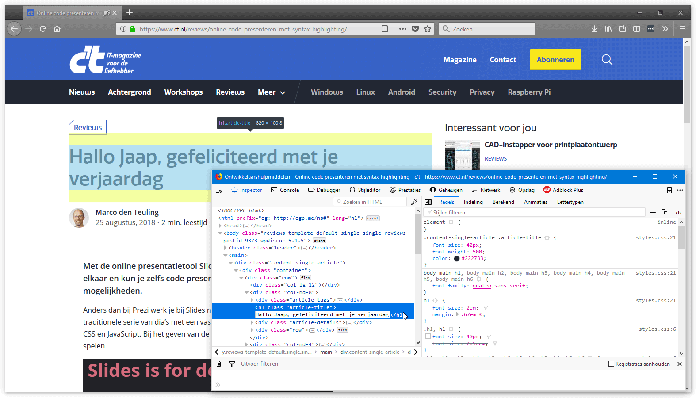Collapse the div container node

(236, 270)
